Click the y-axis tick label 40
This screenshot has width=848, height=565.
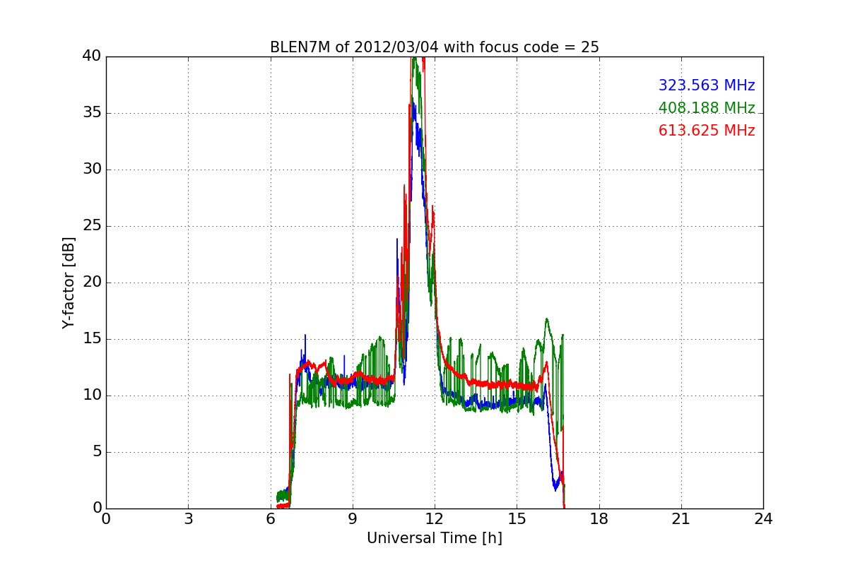point(91,56)
